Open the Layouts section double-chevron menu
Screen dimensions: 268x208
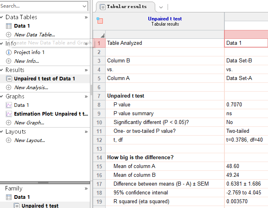coord(86,132)
